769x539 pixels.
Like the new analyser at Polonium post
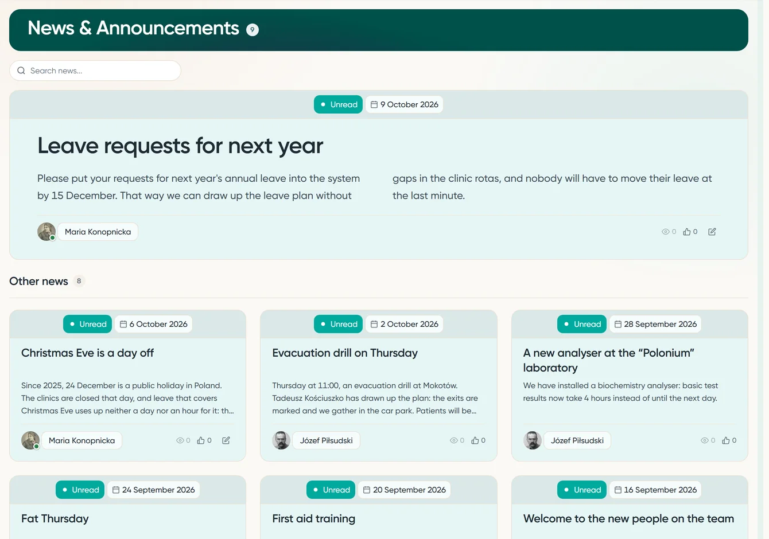point(726,440)
